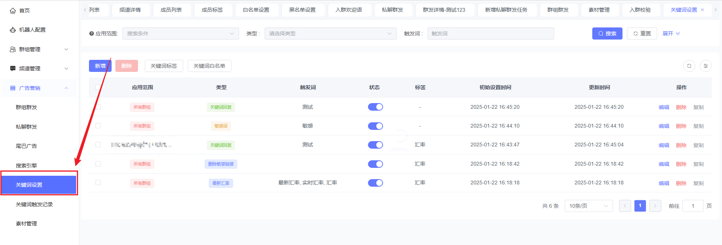Open the 应用范围 dropdown
Screen dimensions: 722x245
click(x=180, y=33)
